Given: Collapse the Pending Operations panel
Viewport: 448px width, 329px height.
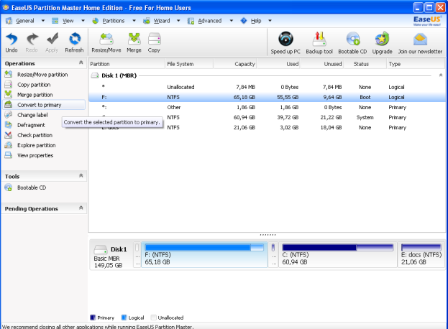Looking at the screenshot, I should click(81, 208).
